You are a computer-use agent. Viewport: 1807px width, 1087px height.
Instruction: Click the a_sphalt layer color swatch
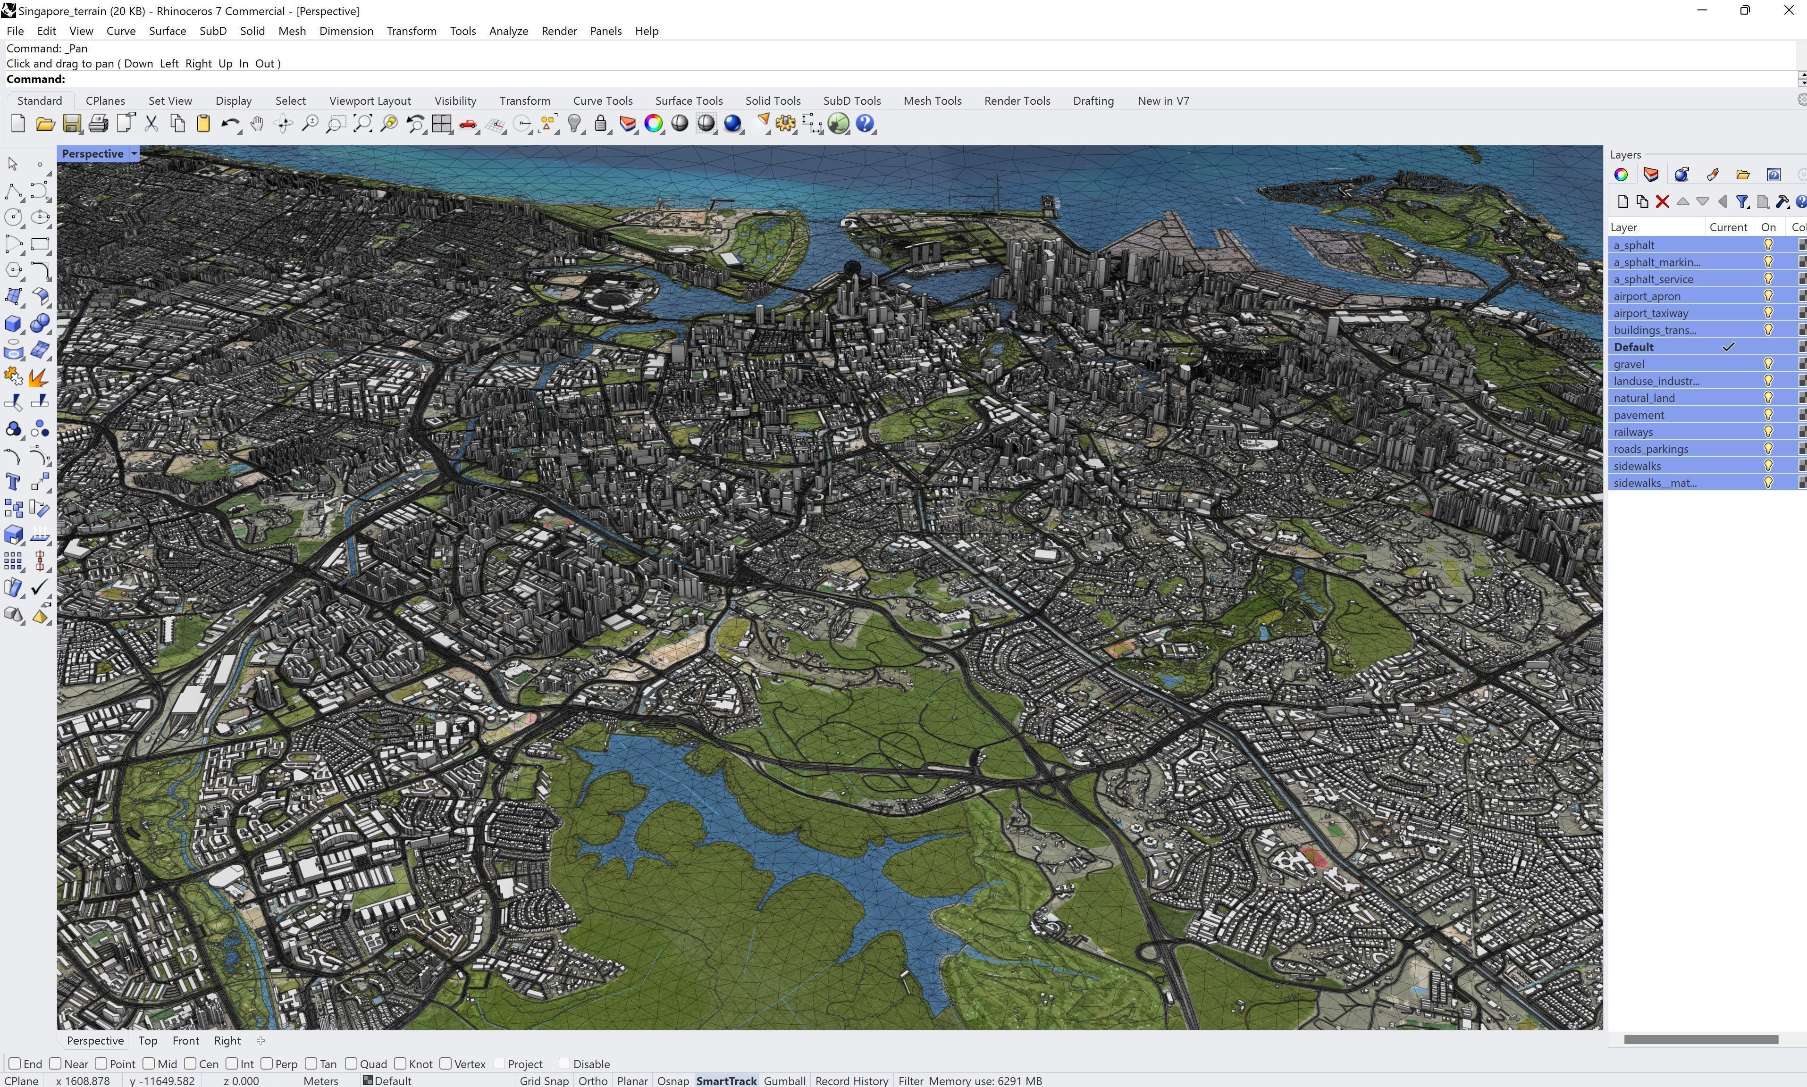[1802, 245]
